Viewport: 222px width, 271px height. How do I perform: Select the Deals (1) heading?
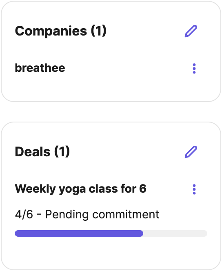42,151
